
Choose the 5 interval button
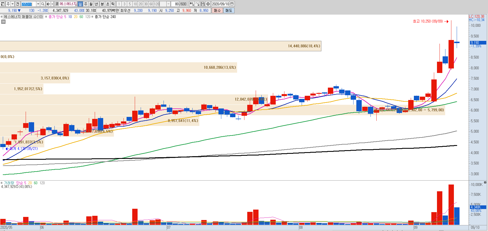[130, 4]
